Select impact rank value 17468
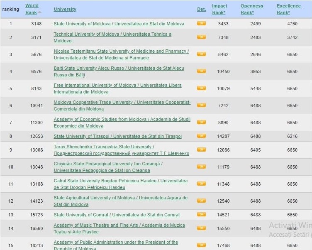312x250 pixels. click(223, 245)
